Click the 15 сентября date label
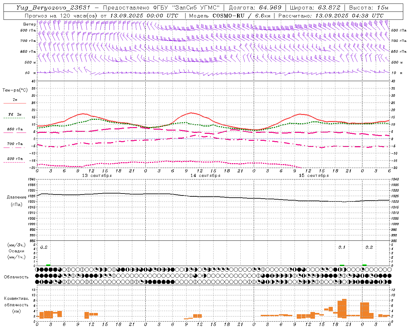The image size is (408, 327). 314,176
